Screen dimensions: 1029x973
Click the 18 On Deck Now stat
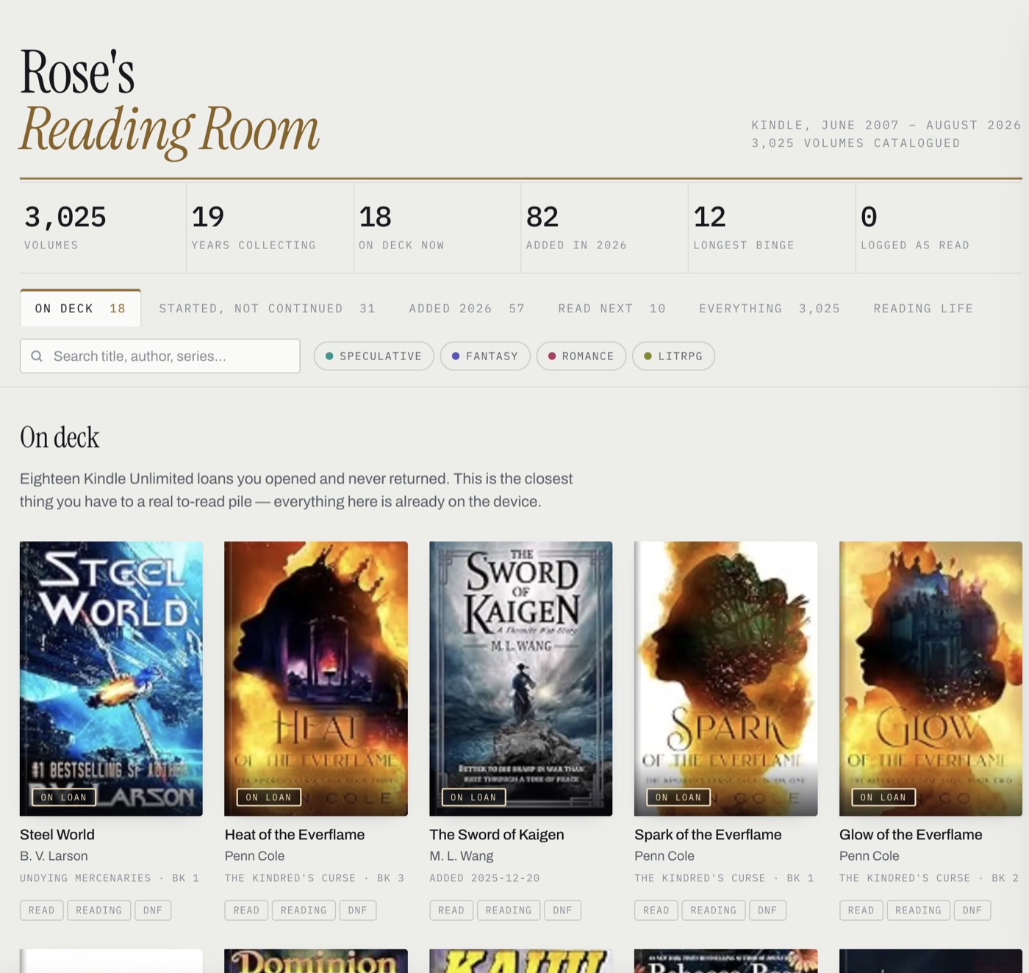[437, 228]
